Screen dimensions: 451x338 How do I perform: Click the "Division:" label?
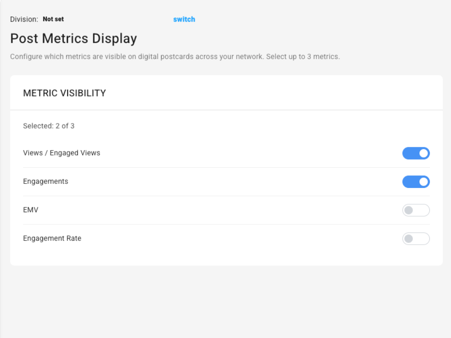24,19
